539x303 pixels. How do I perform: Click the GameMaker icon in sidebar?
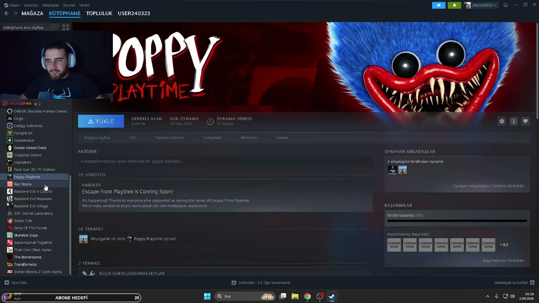click(10, 140)
